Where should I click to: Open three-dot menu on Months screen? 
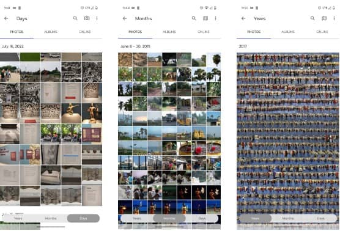[x=215, y=18]
